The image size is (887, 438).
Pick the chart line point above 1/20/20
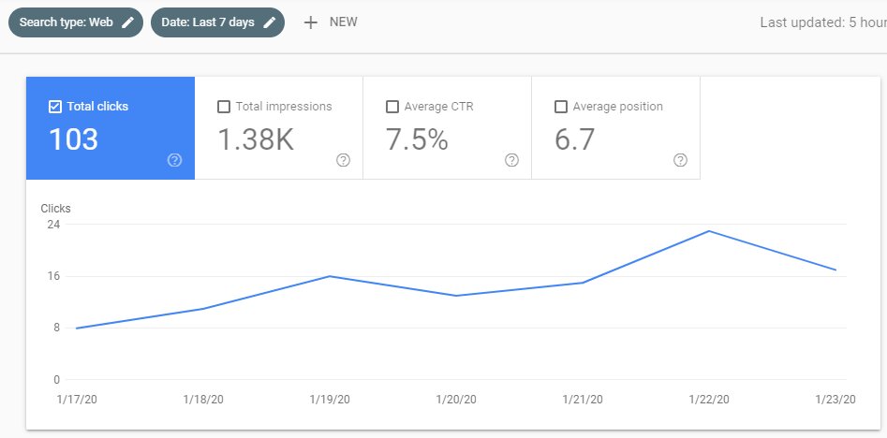pyautogui.click(x=456, y=296)
